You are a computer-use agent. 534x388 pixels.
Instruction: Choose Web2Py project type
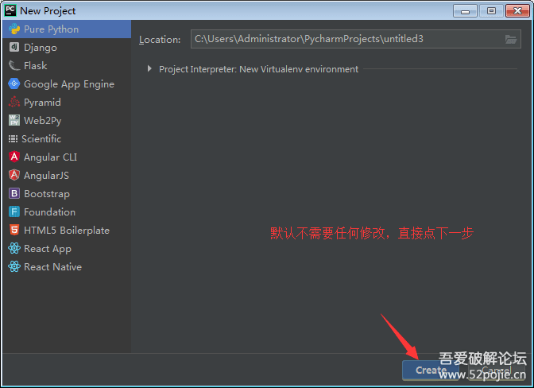point(67,121)
